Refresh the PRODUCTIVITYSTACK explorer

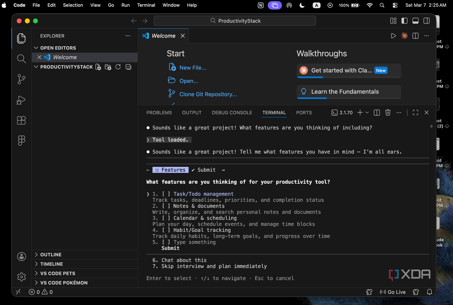pyautogui.click(x=118, y=67)
